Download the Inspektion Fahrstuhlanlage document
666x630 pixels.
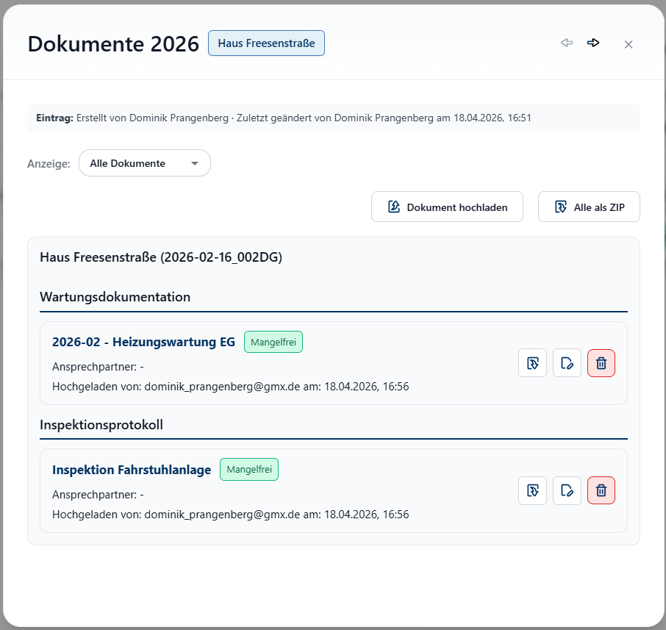[x=532, y=490]
